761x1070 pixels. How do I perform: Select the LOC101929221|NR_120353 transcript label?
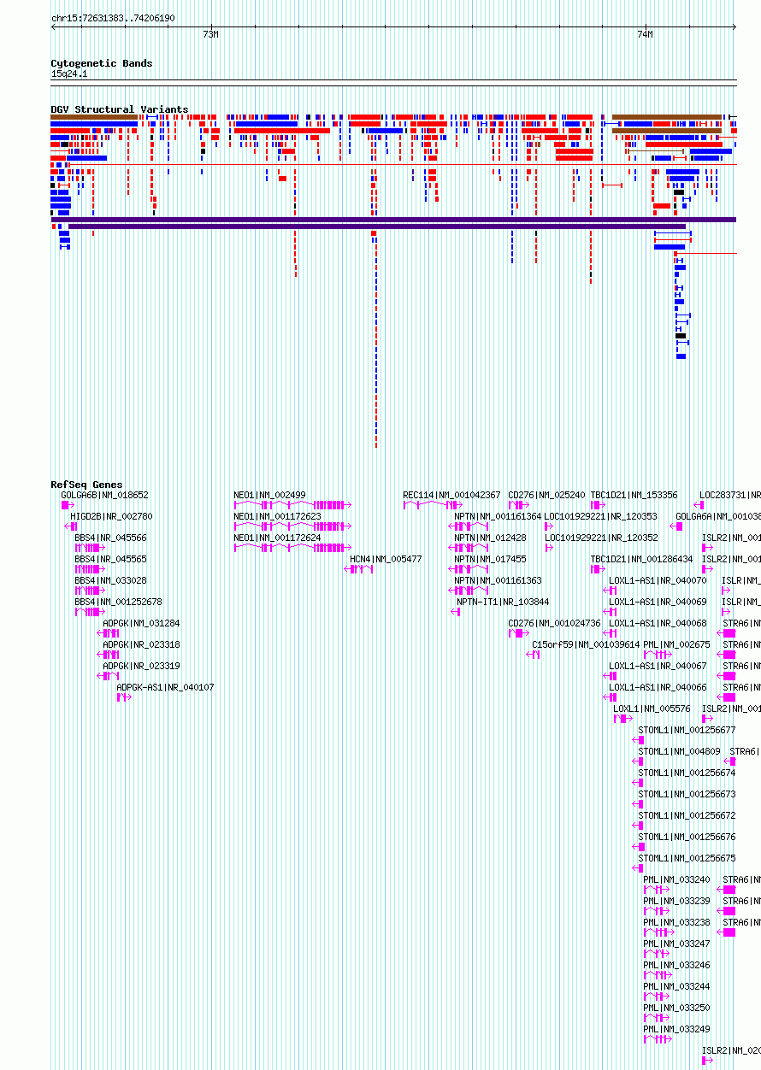click(600, 516)
